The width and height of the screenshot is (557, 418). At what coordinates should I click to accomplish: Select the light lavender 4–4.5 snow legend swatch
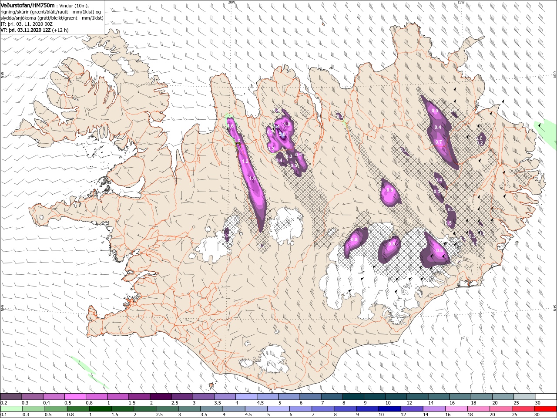(246, 396)
